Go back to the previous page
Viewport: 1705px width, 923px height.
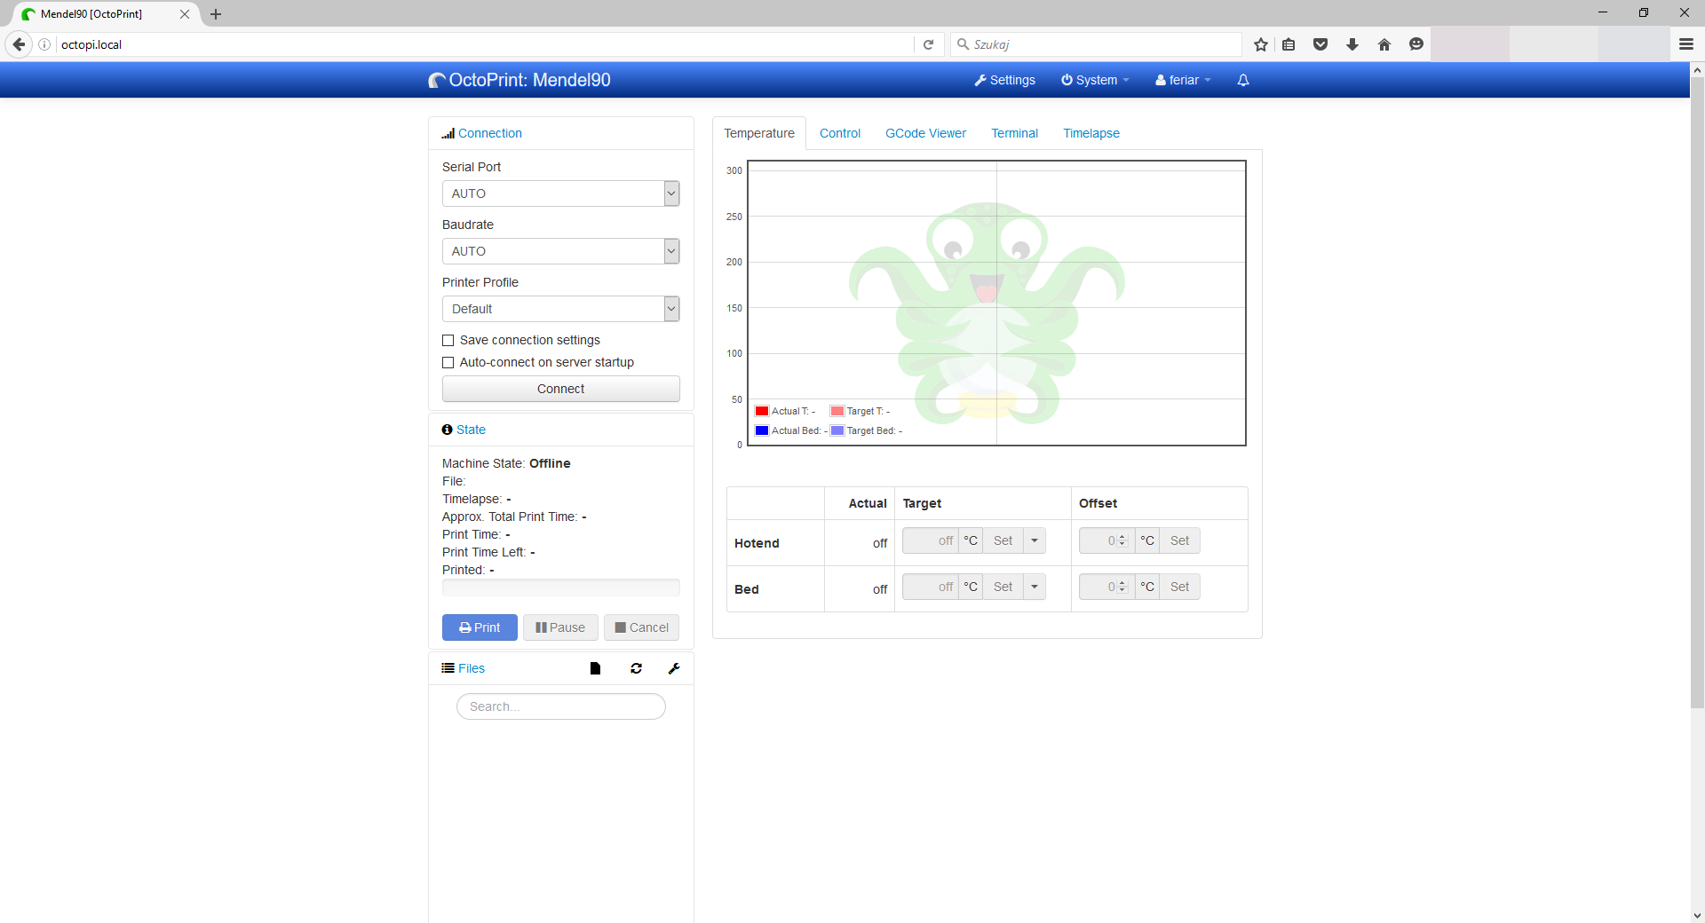tap(19, 44)
